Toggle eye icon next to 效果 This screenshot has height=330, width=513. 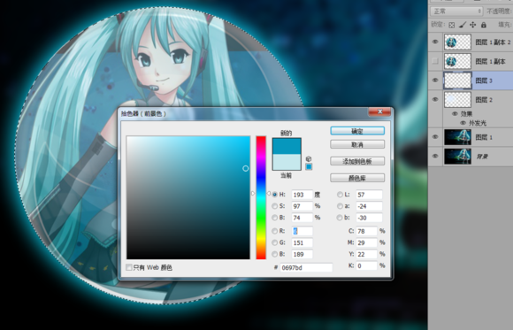coord(455,114)
